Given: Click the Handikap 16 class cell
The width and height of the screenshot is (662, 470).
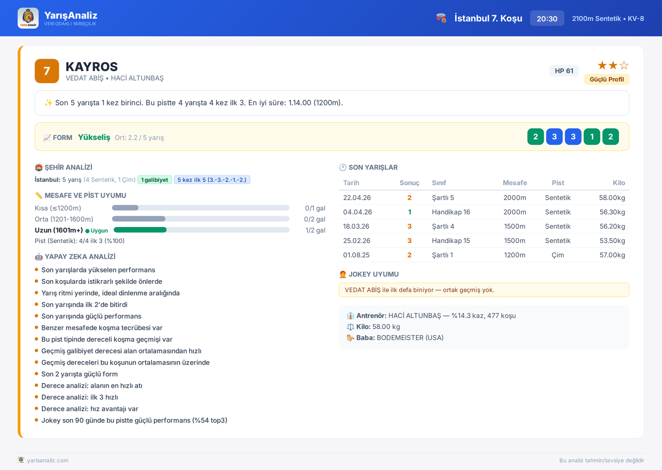Looking at the screenshot, I should (x=451, y=212).
